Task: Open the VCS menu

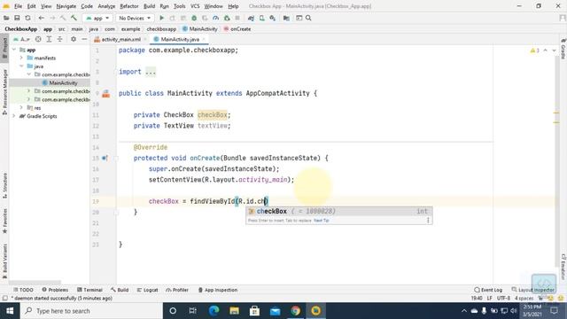Action: [x=195, y=6]
